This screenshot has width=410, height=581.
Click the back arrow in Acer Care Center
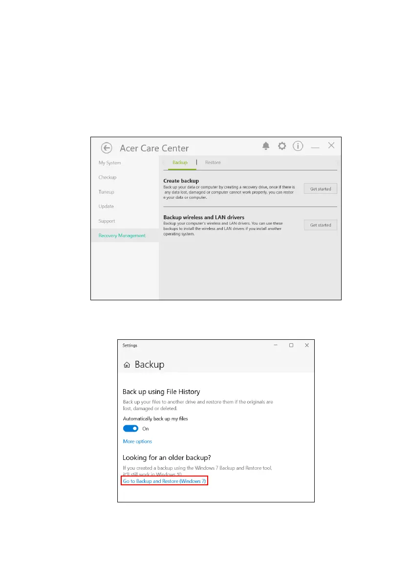[x=107, y=148]
